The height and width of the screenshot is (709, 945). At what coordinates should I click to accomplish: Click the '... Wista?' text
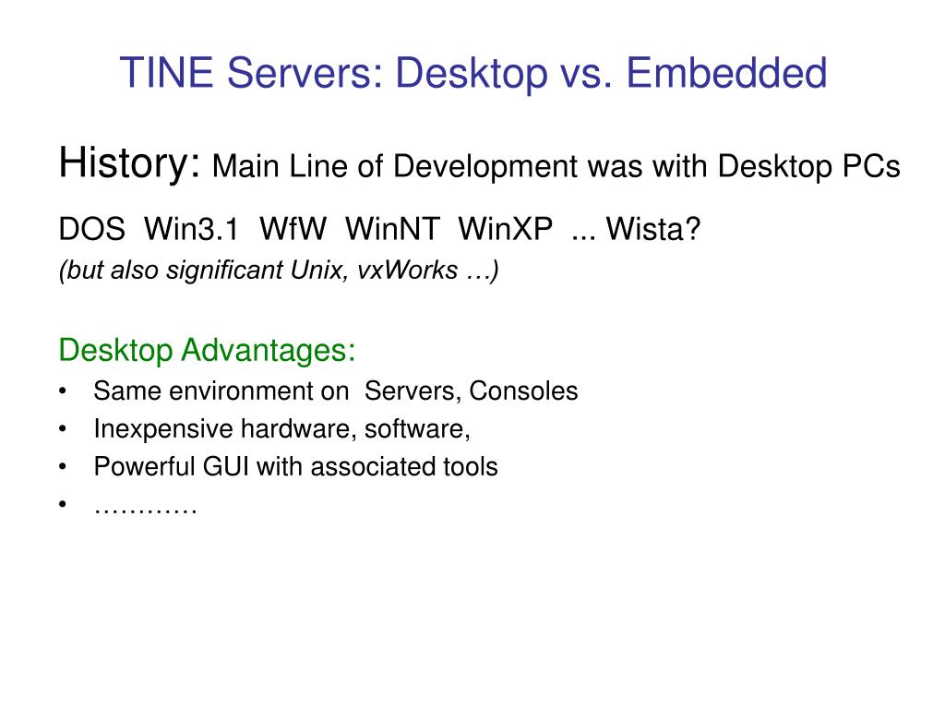point(636,230)
